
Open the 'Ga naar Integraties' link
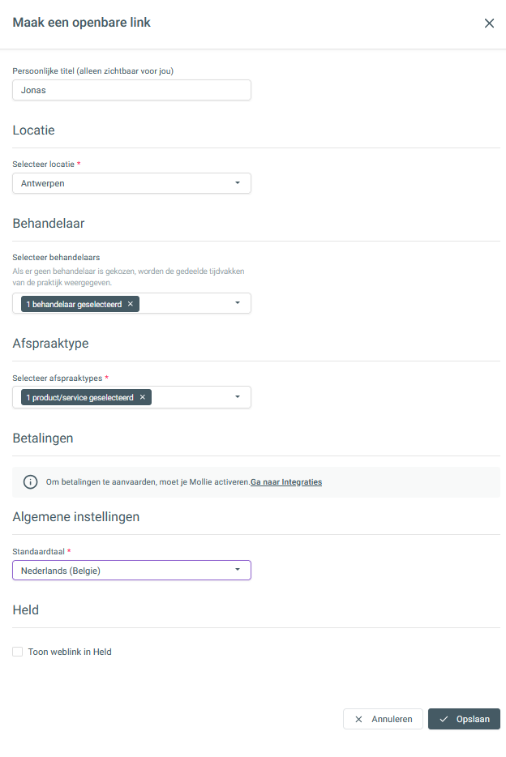(285, 481)
